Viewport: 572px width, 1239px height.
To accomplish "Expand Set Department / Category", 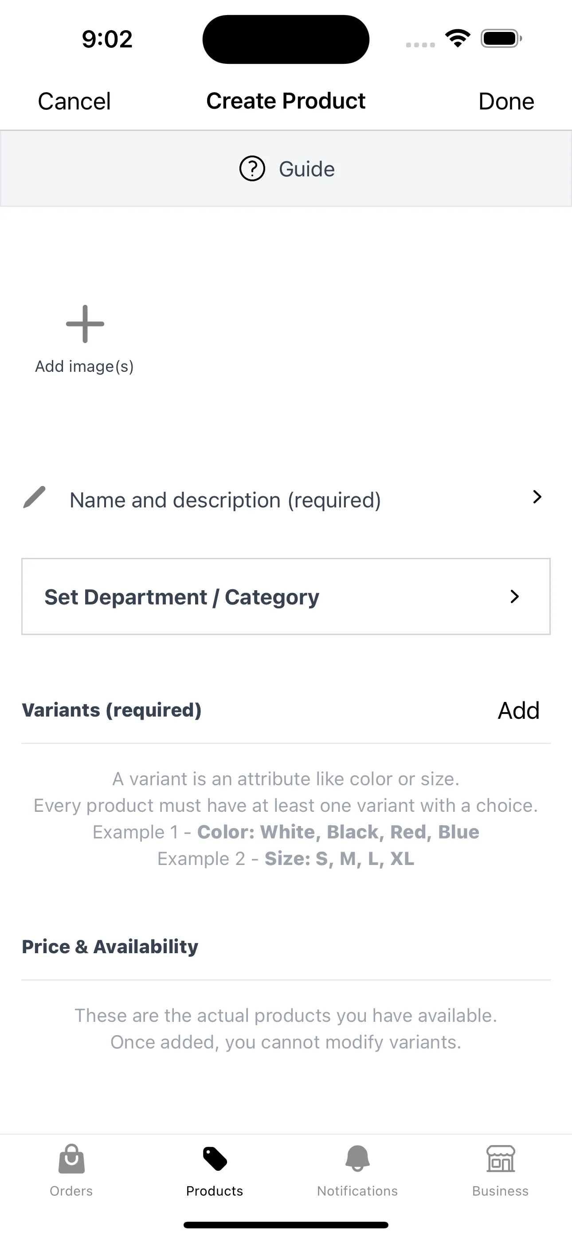I will tap(286, 596).
